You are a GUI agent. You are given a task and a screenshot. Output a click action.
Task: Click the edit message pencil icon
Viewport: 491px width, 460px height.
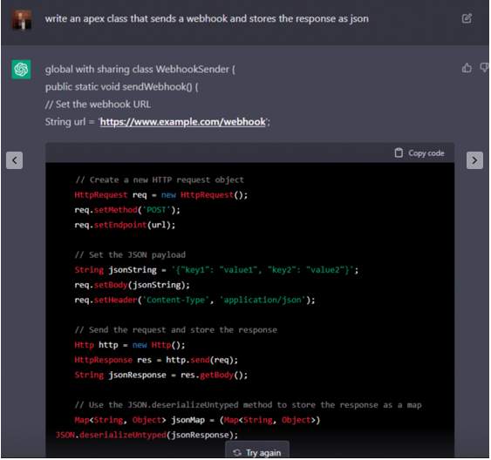[467, 18]
